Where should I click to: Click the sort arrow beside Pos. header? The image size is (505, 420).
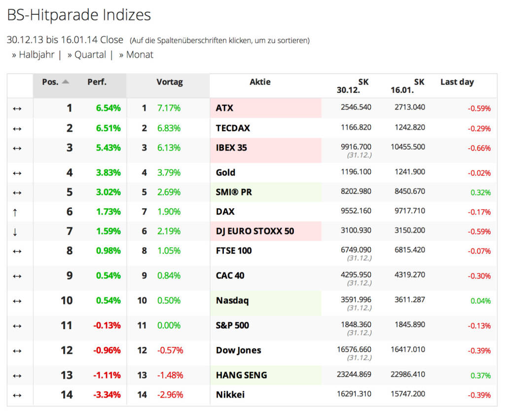point(66,82)
